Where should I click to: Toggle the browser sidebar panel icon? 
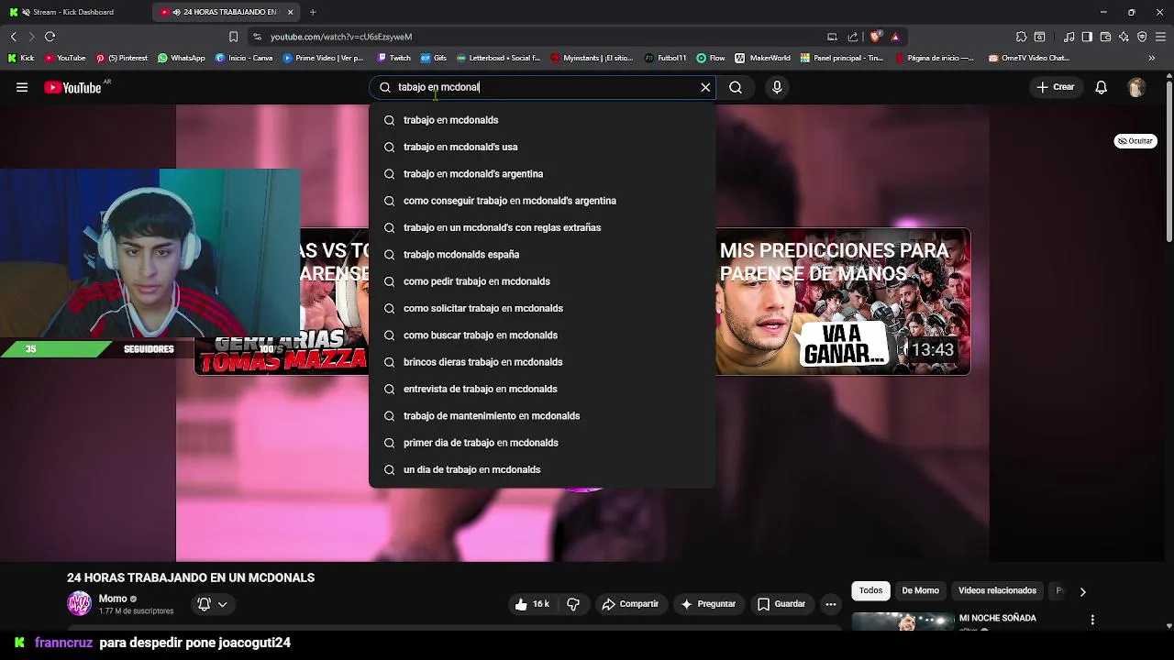(1087, 37)
